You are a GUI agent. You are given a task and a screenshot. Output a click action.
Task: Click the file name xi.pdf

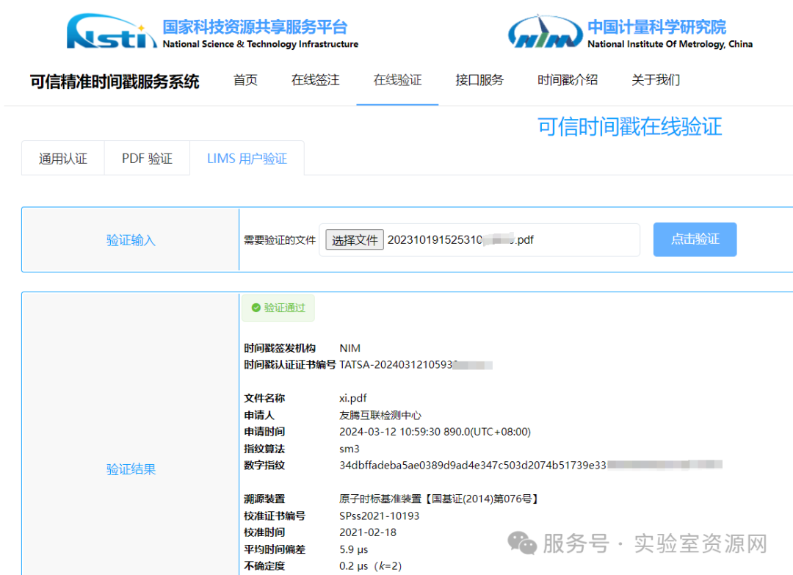[x=353, y=398]
